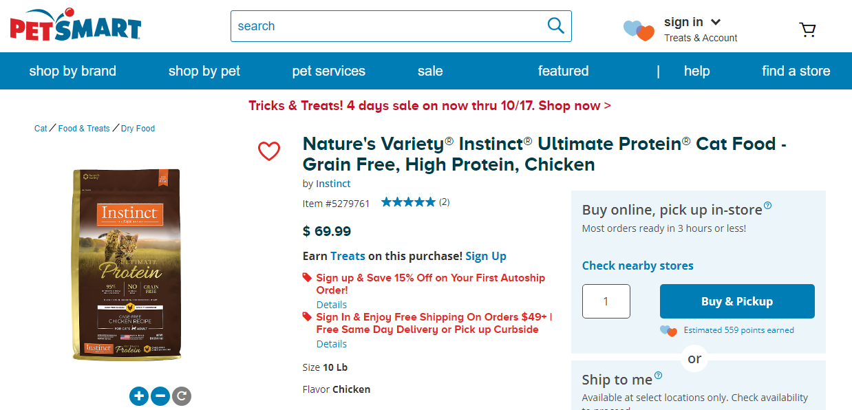Click the Check nearby stores link
The height and width of the screenshot is (410, 852).
(x=637, y=266)
